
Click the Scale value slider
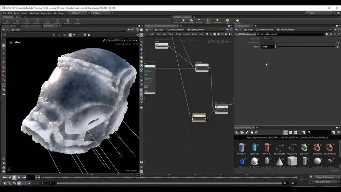coord(305,47)
